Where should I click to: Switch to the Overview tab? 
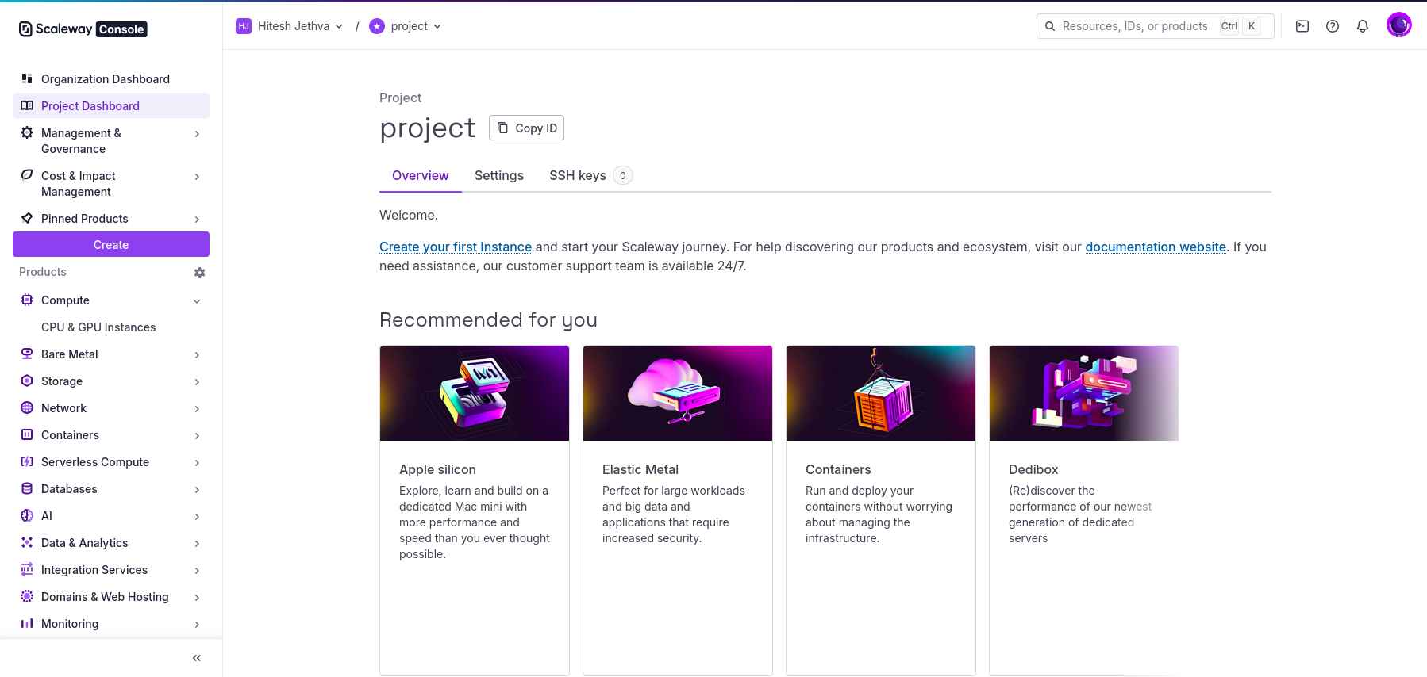[421, 175]
